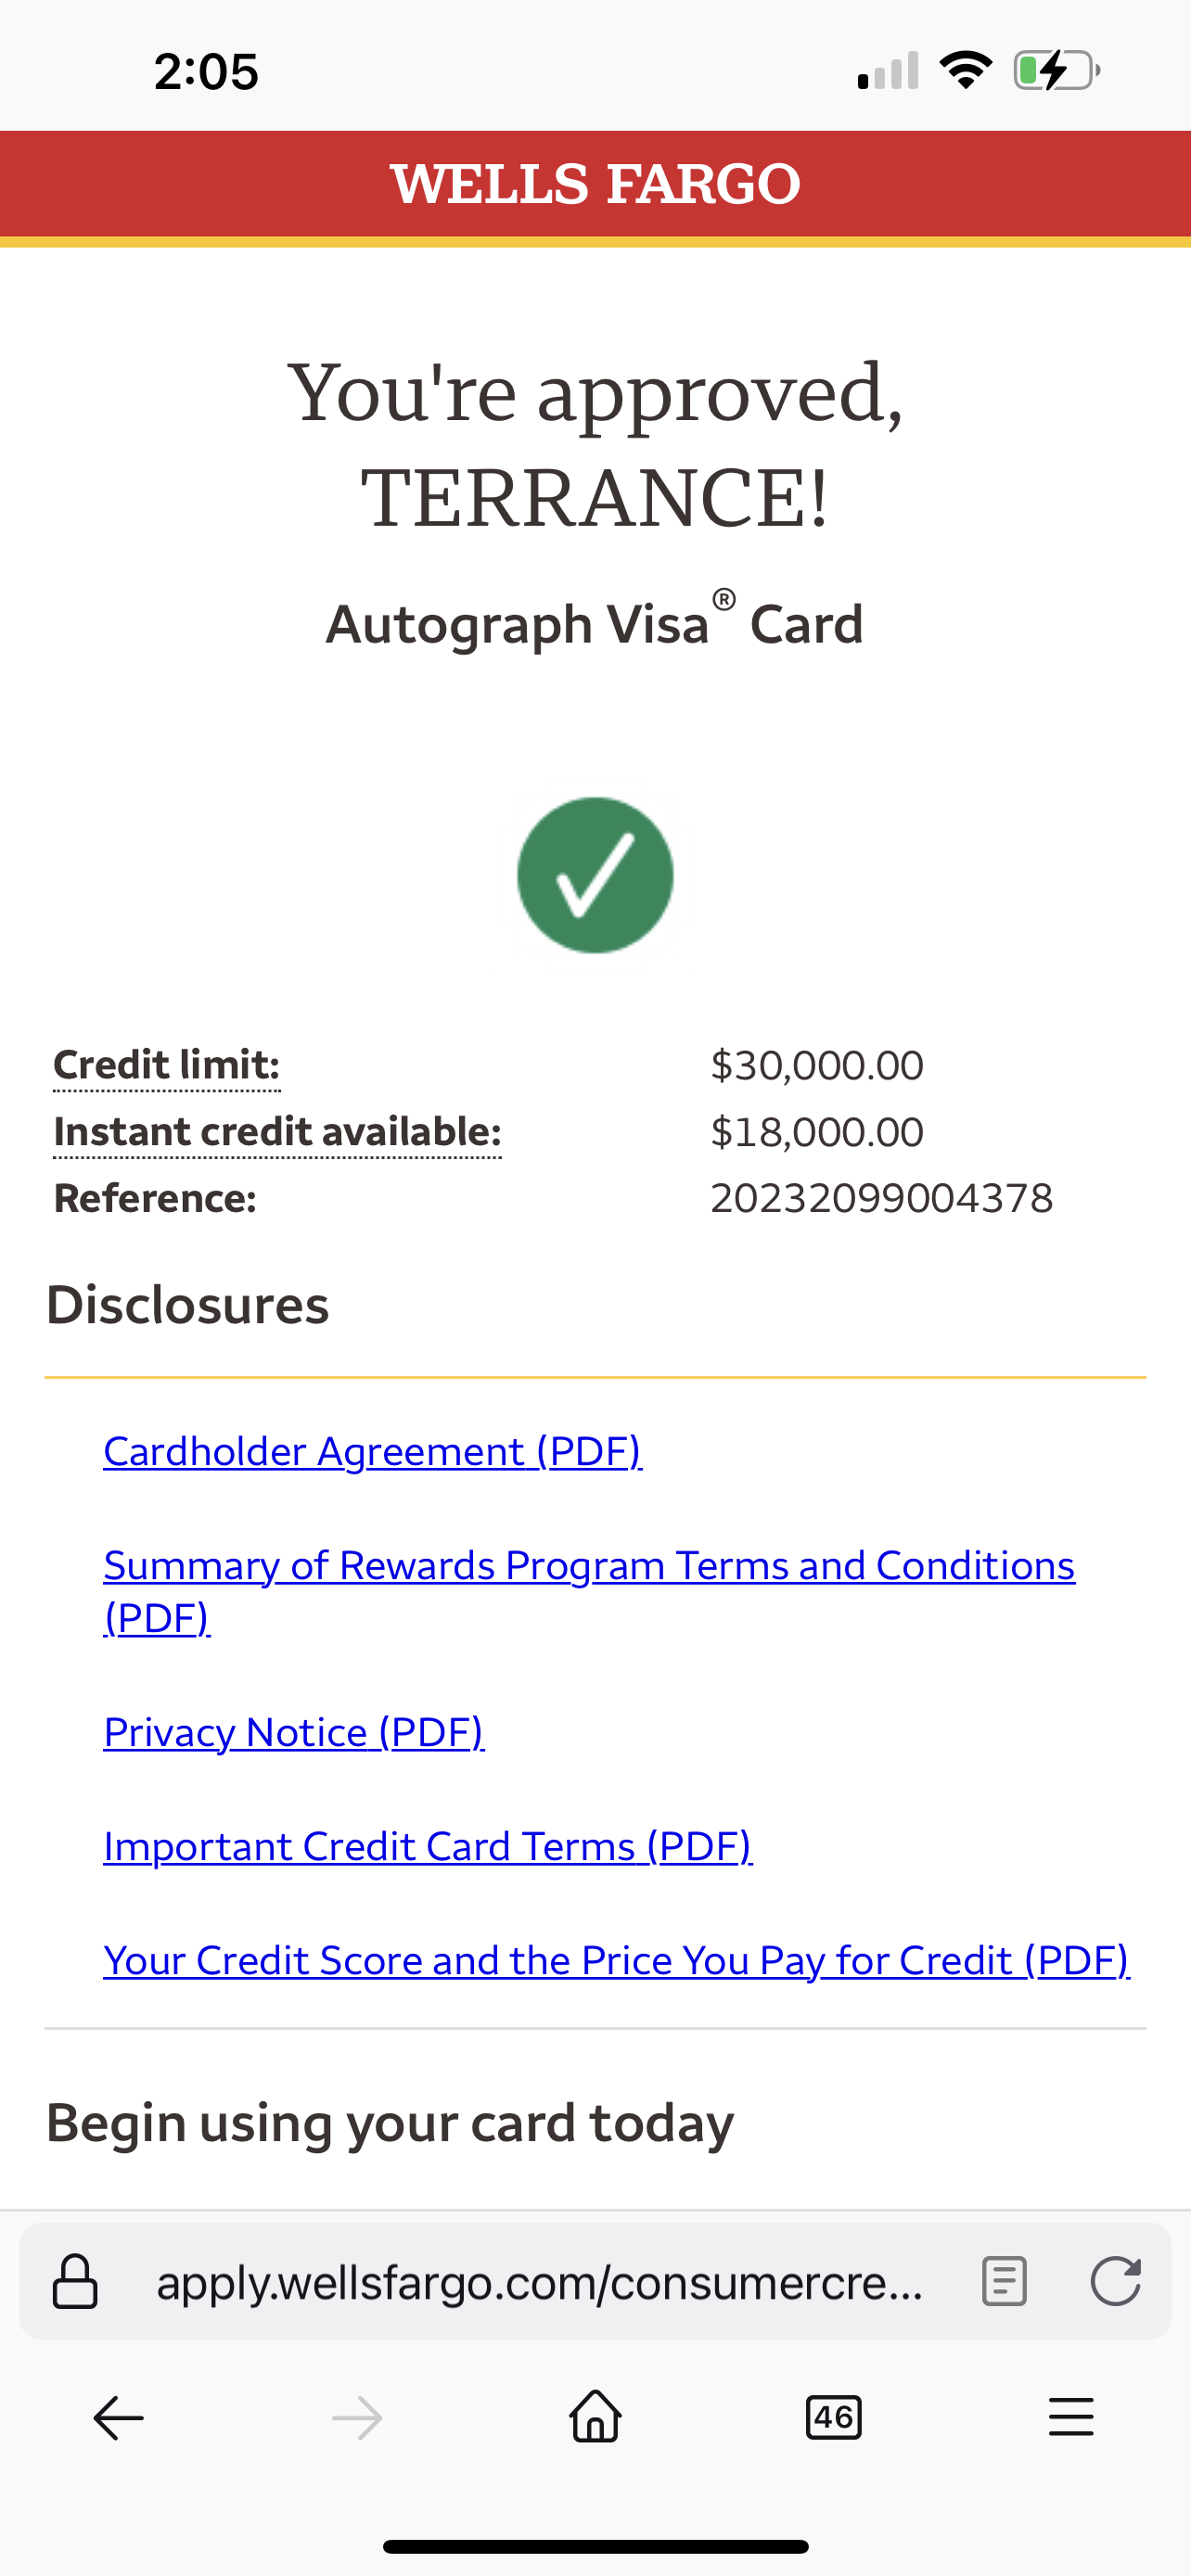Reload the page with the refresh icon
Screen dimensions: 1191x2576
click(x=1115, y=2282)
